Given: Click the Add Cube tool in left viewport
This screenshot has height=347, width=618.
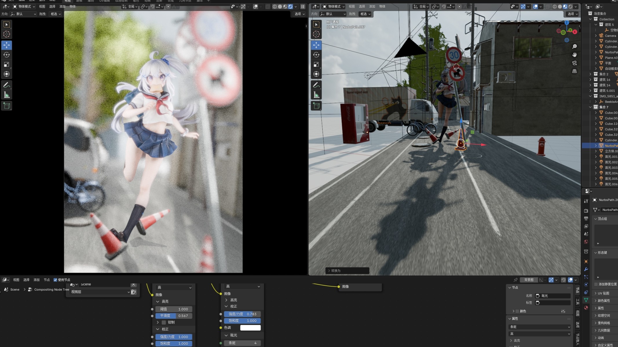Looking at the screenshot, I should pos(6,106).
